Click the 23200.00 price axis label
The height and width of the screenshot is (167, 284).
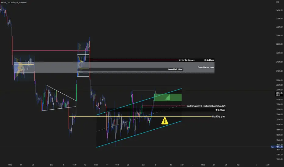(x=279, y=27)
